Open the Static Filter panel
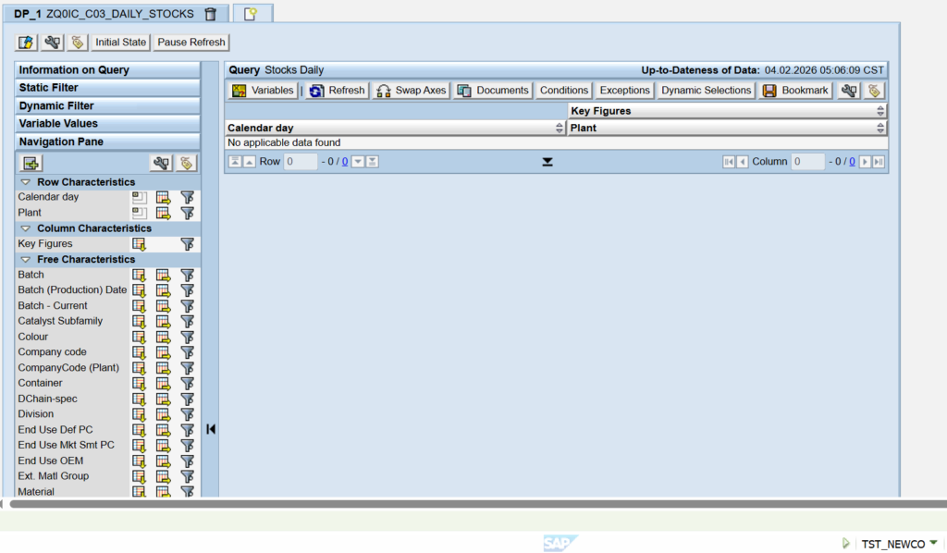This screenshot has height=553, width=947. point(107,88)
